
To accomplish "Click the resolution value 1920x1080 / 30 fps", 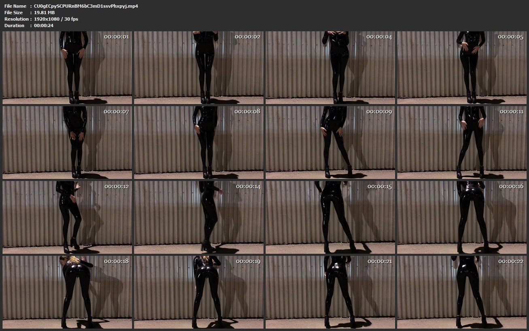I will 56,19.
